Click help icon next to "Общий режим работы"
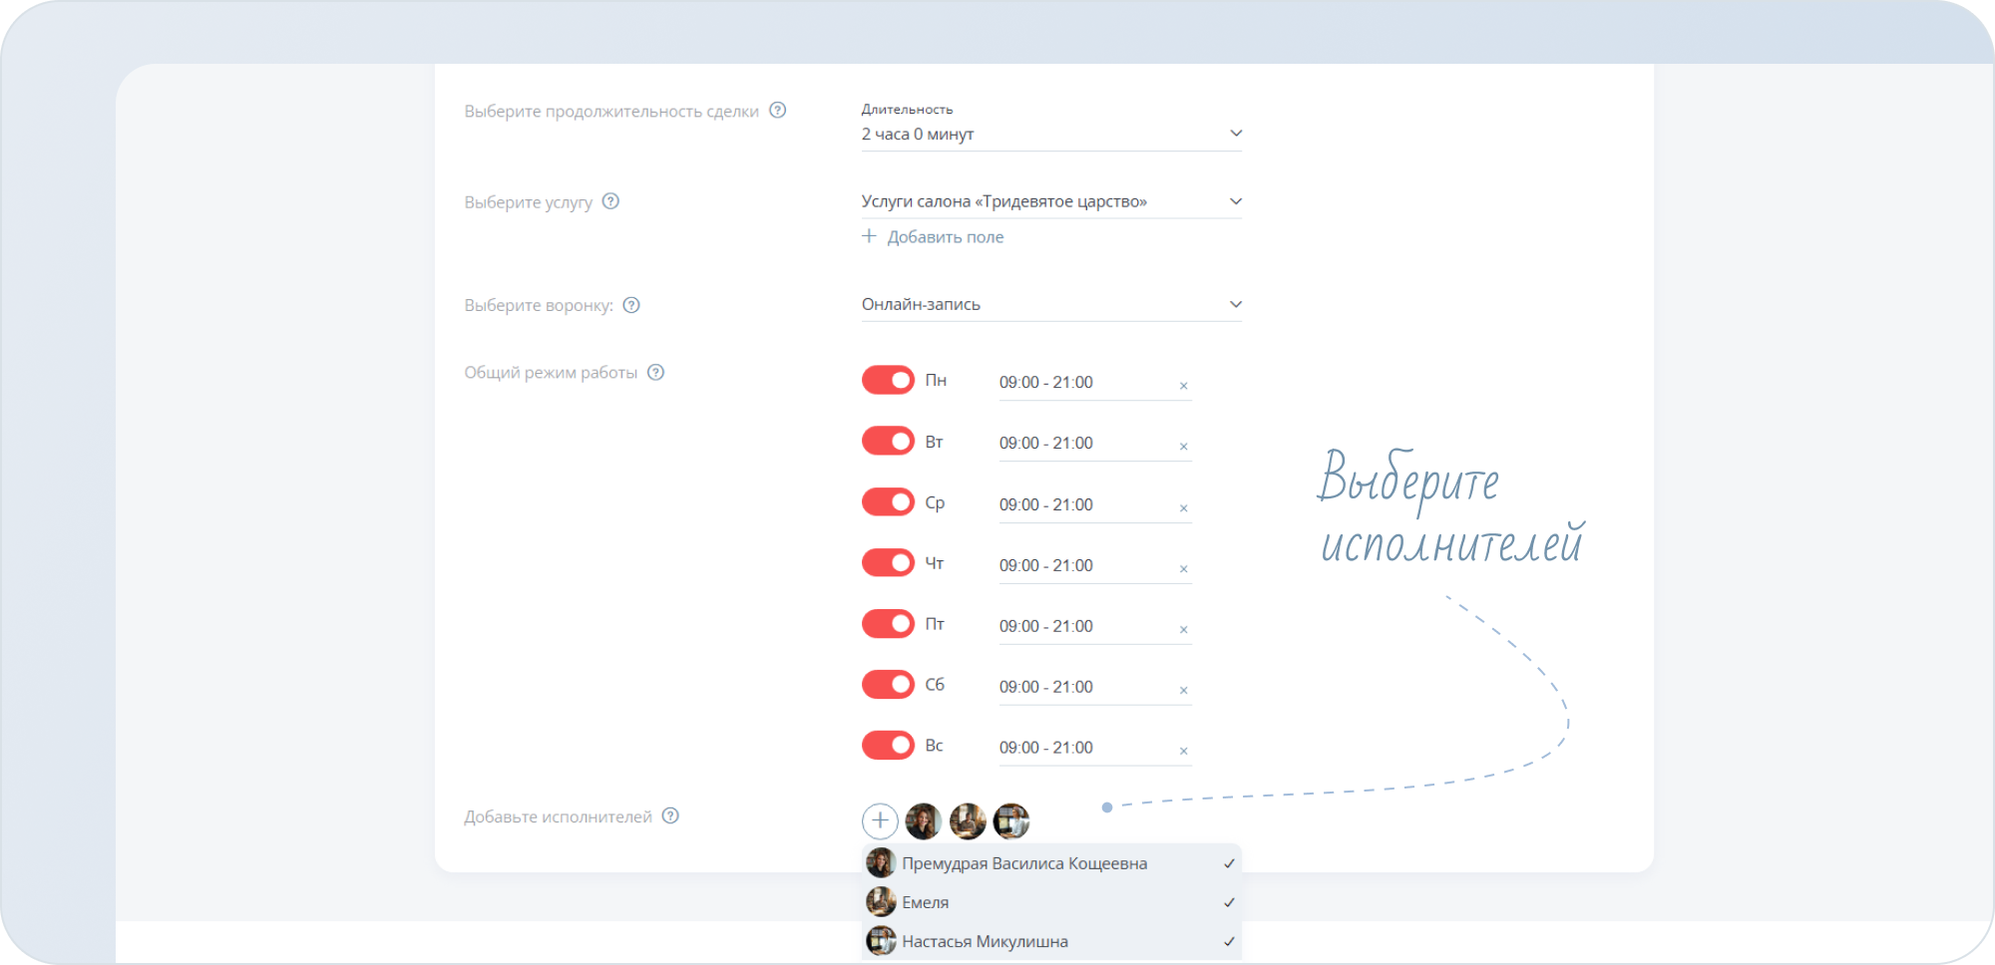The width and height of the screenshot is (1995, 965). [x=655, y=373]
